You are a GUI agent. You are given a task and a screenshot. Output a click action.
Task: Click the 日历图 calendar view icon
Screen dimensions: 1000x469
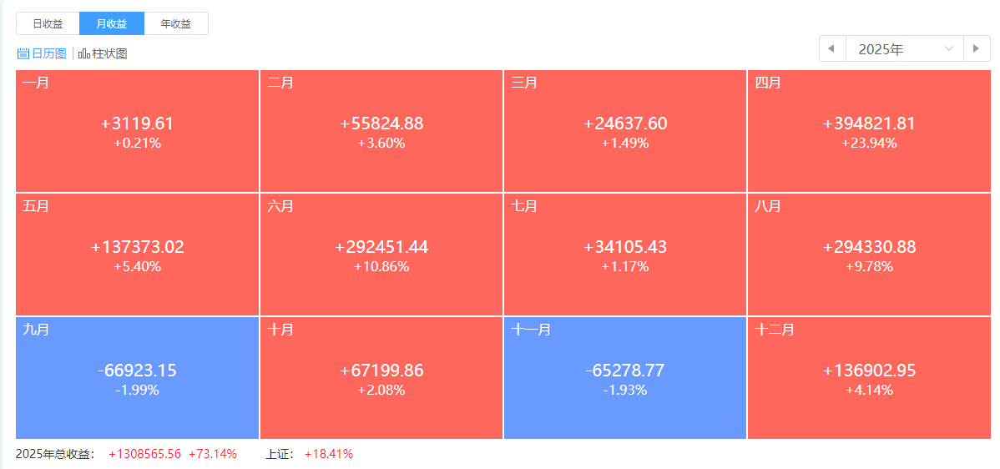pyautogui.click(x=23, y=53)
